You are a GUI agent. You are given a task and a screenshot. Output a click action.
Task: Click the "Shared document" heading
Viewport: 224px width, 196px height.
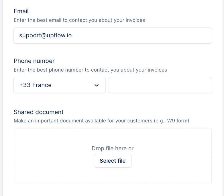point(39,112)
